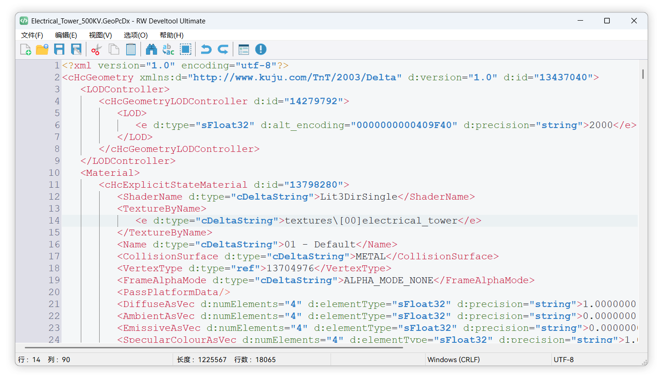Save the current document
The image size is (663, 380).
(x=59, y=49)
